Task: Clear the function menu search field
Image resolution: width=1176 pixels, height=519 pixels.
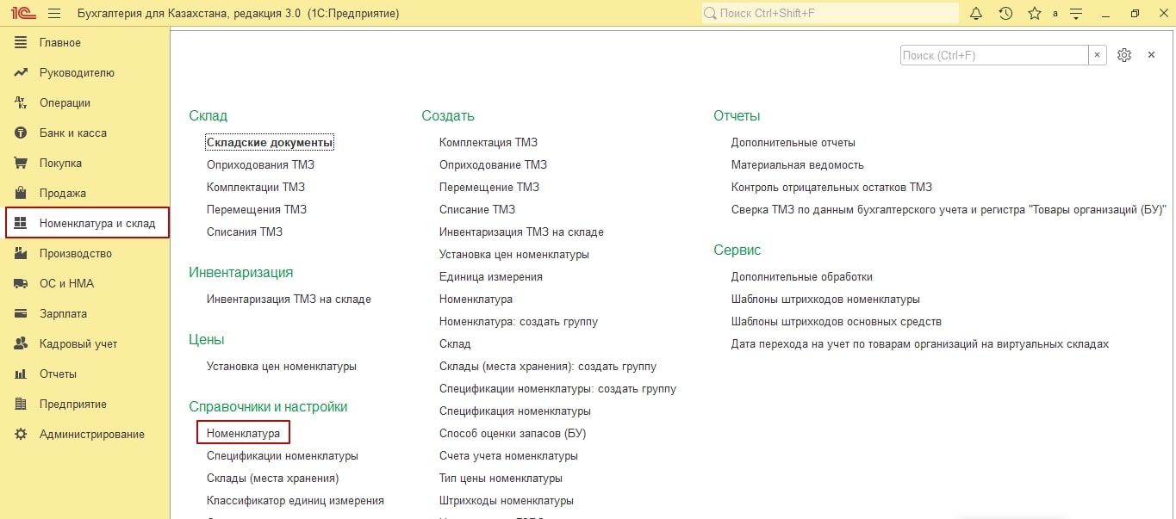Action: pyautogui.click(x=1097, y=55)
